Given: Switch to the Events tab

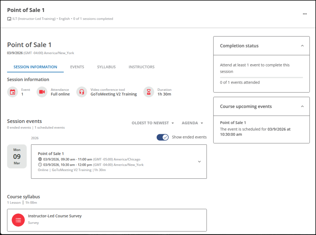Looking at the screenshot, I should pos(77,67).
